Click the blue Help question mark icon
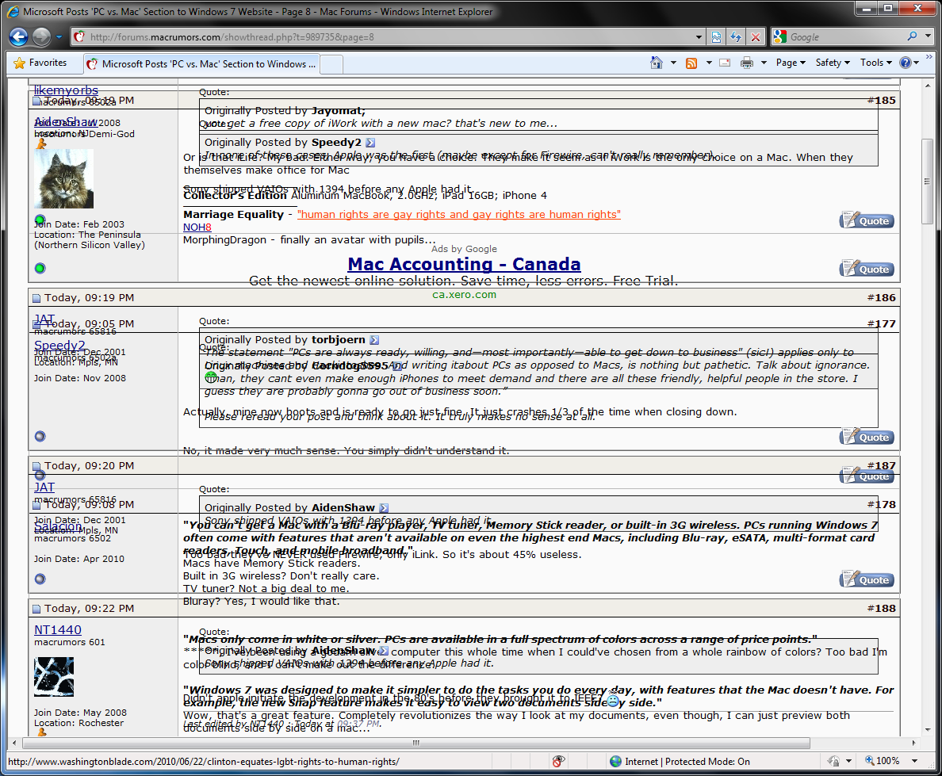942x776 pixels. pyautogui.click(x=906, y=63)
